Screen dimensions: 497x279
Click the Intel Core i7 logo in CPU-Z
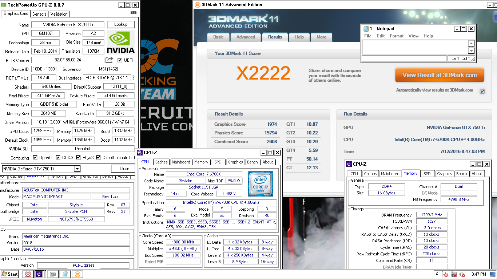[261, 184]
